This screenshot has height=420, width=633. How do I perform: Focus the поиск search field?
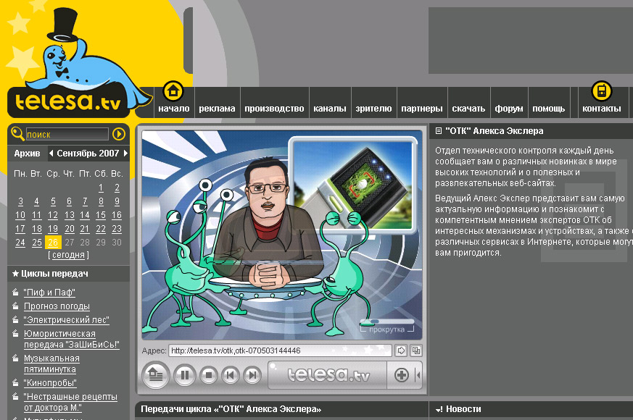coord(67,134)
